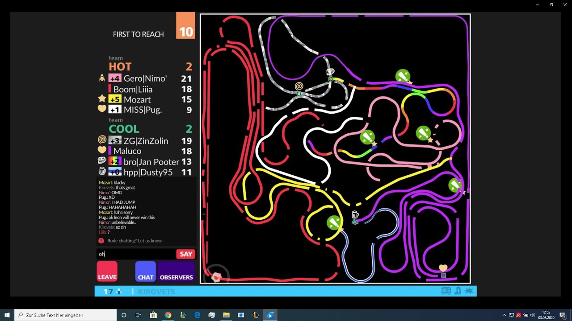This screenshot has width=572, height=321.
Task: Click the spiral player head on the board
Action: pyautogui.click(x=299, y=86)
